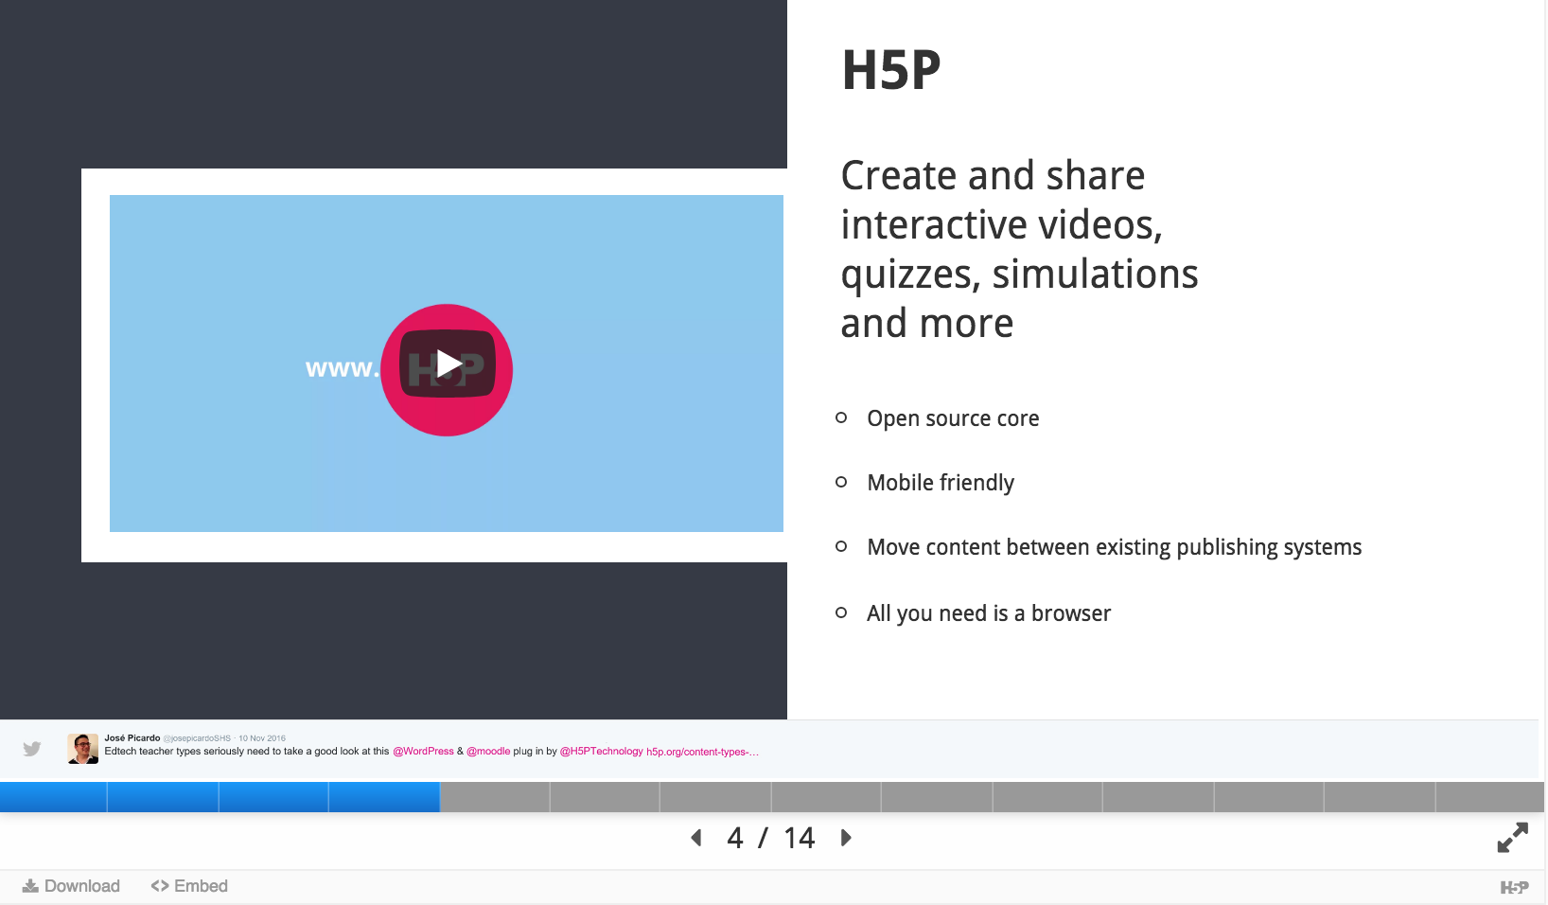Toggle fullscreen presentation mode
This screenshot has width=1548, height=905.
click(x=1512, y=838)
